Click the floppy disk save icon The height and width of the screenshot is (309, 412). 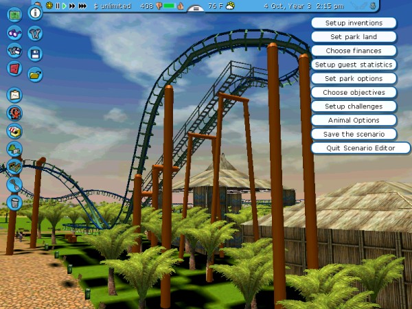(x=35, y=54)
